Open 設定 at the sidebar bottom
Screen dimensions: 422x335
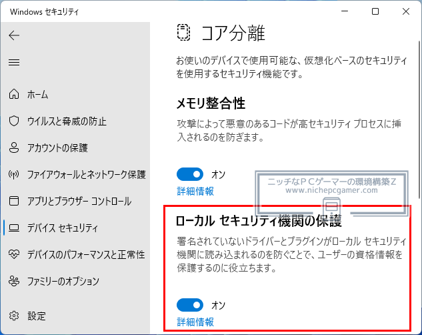[x=37, y=316]
